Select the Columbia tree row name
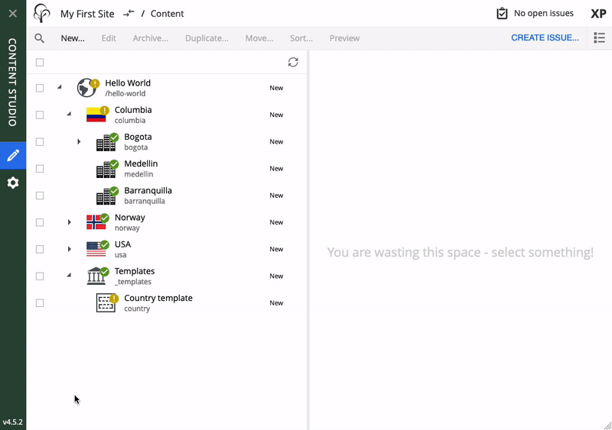Screen dimensions: 612x430 tap(133, 110)
